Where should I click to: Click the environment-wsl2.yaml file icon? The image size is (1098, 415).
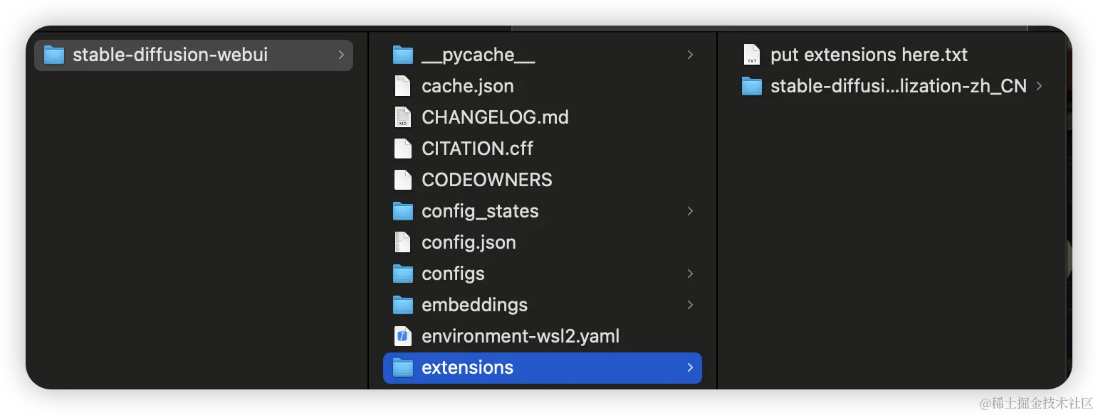tap(403, 336)
